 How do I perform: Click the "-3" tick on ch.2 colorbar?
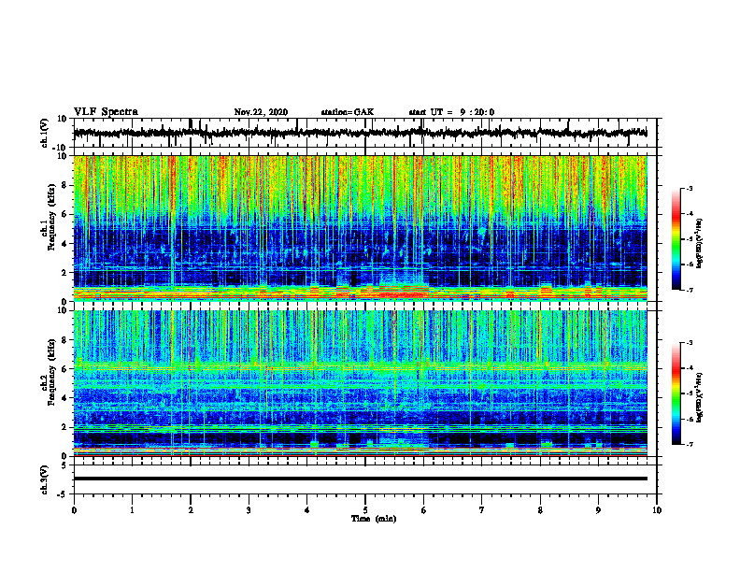[690, 343]
